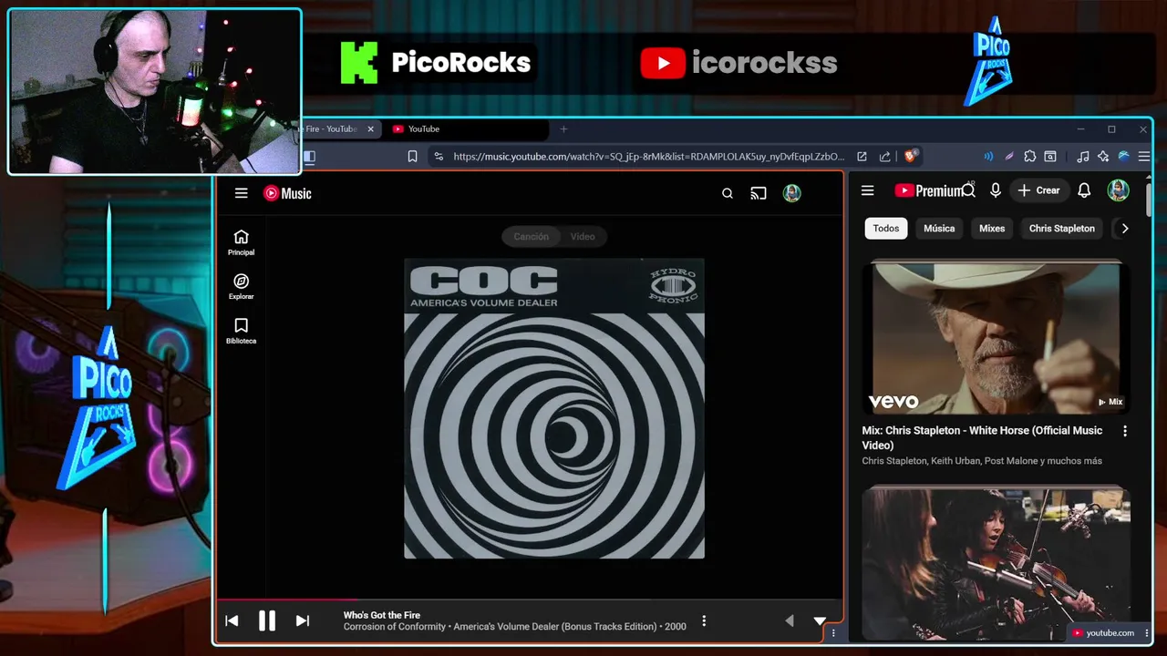Close the Fire - YouTube Music tab
Screen dimensions: 1167x656
[370, 129]
